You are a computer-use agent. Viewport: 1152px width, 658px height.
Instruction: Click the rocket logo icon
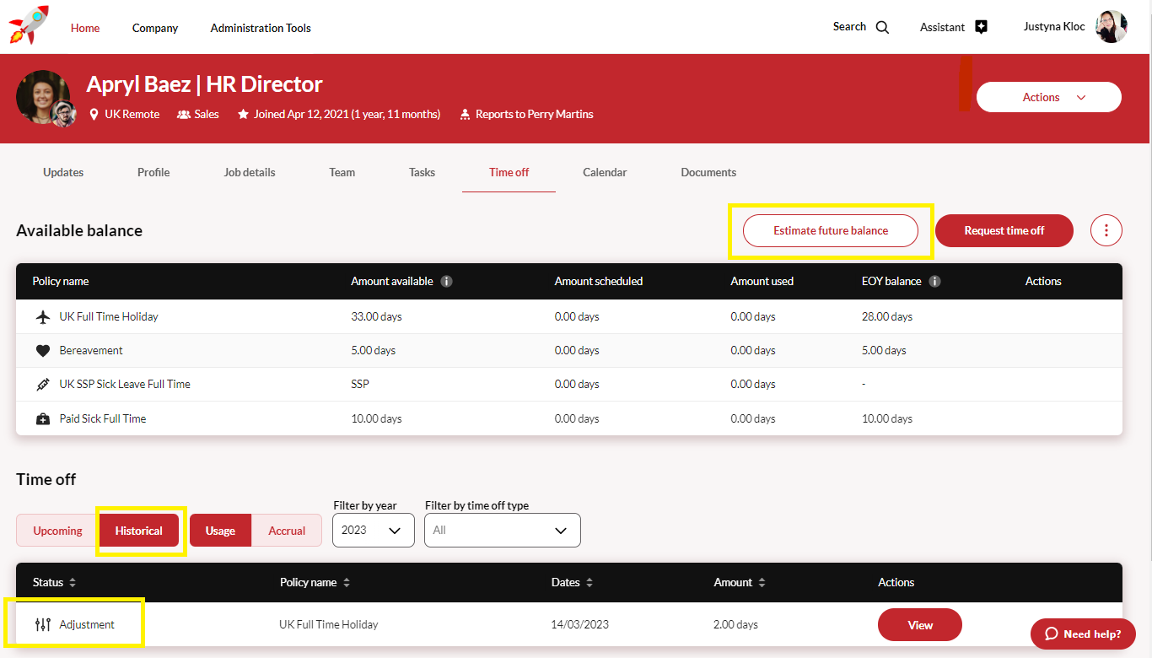[x=28, y=25]
